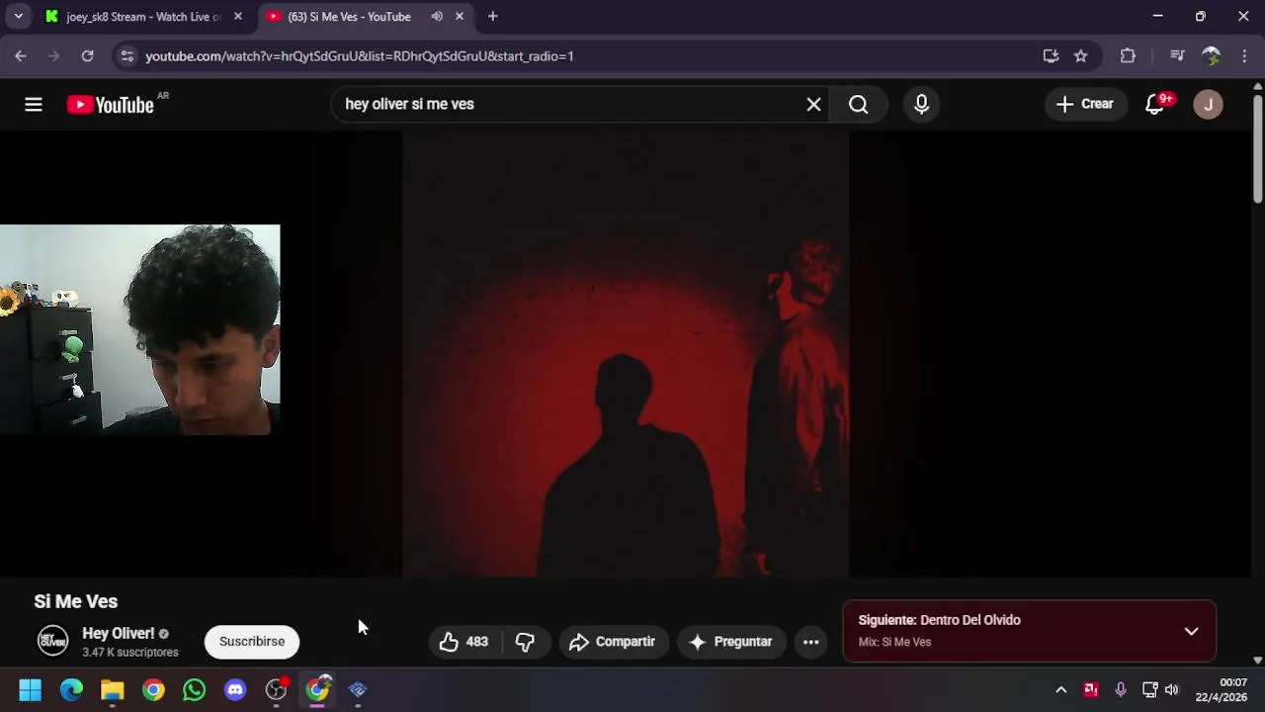Launch Microsoft Edge from taskbar

(x=71, y=690)
